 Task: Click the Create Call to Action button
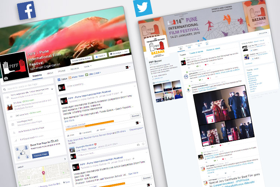coord(81,59)
